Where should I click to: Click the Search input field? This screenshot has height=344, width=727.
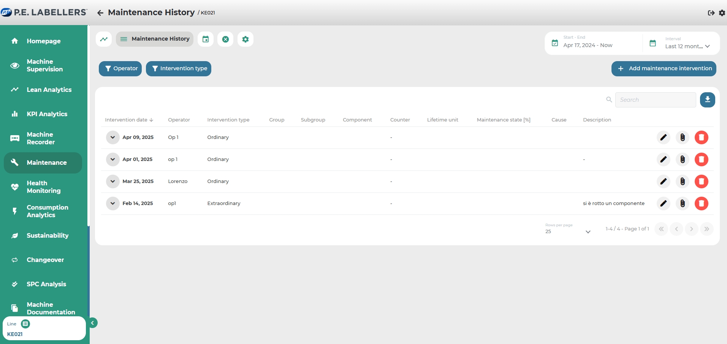(655, 100)
